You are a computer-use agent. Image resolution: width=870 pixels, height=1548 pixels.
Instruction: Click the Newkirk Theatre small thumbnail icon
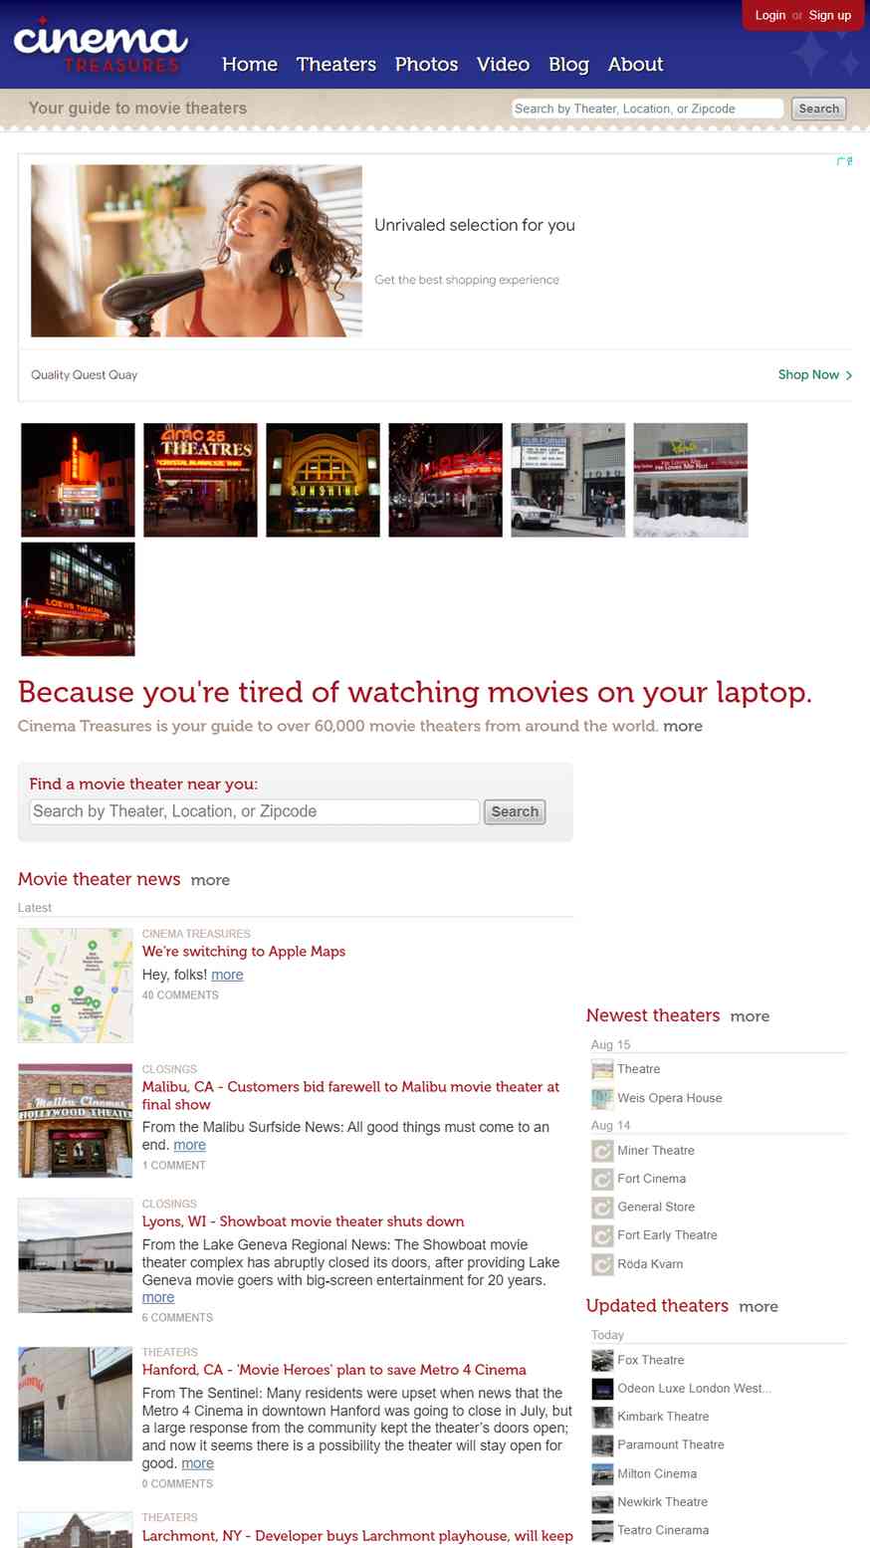(x=602, y=1502)
